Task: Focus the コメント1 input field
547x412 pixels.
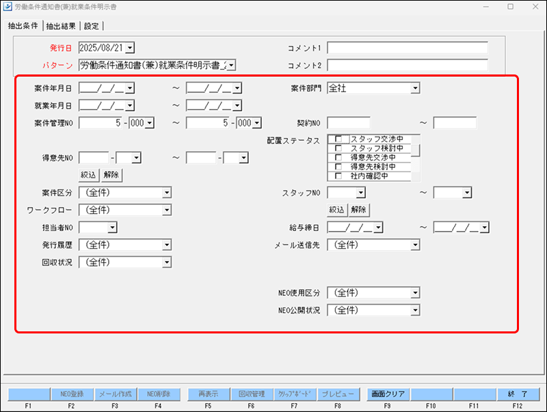Action: (x=407, y=48)
